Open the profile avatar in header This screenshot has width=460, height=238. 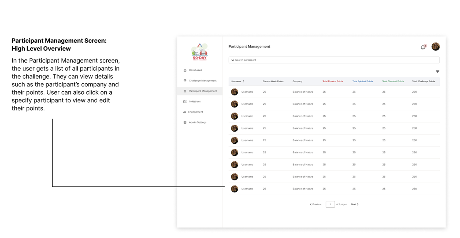click(x=435, y=47)
